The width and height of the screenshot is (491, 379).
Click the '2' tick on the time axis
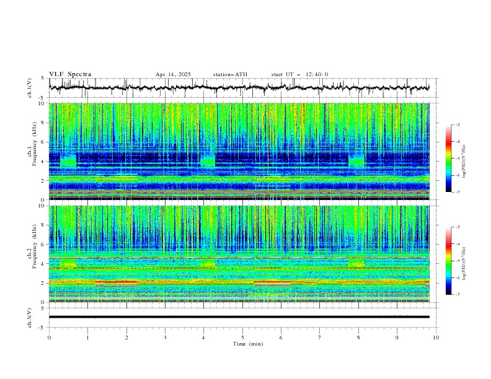(x=126, y=338)
